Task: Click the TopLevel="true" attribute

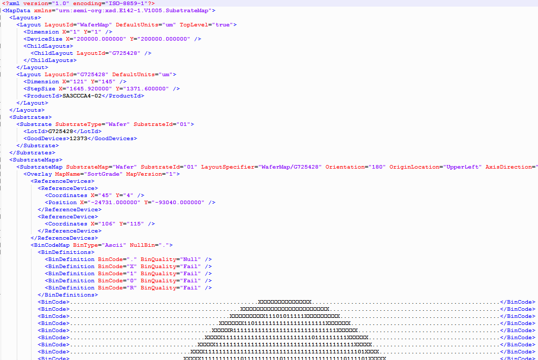Action: tap(206, 25)
